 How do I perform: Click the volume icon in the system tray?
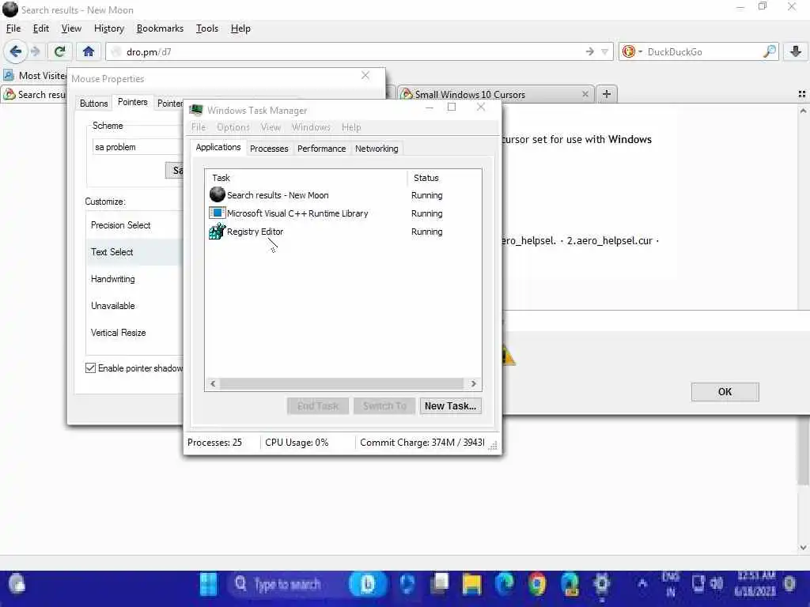pos(716,583)
